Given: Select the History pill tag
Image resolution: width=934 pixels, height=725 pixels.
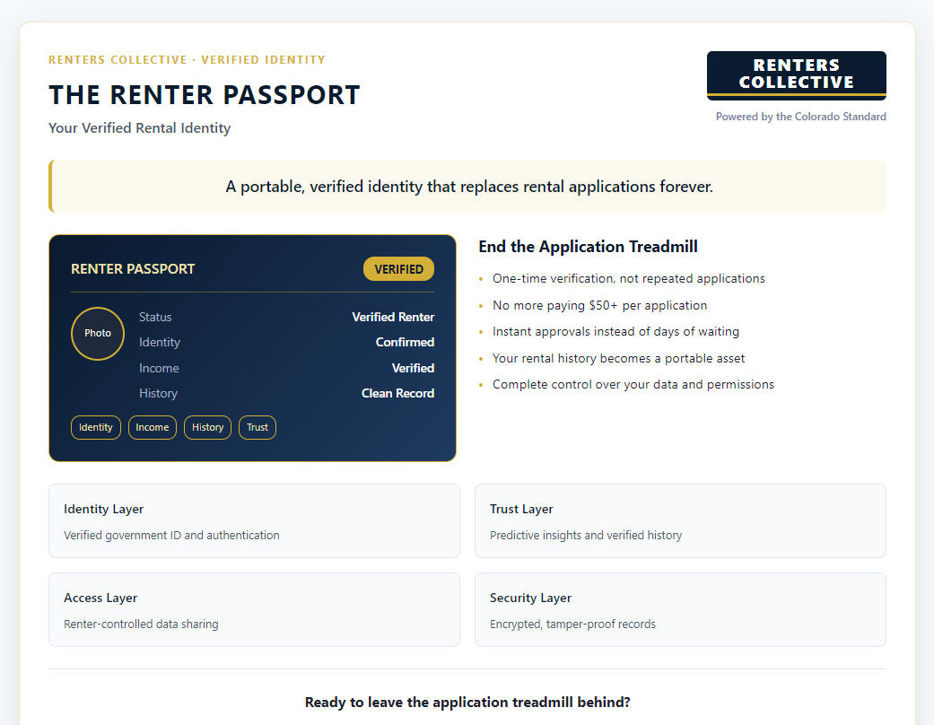Looking at the screenshot, I should [x=207, y=427].
